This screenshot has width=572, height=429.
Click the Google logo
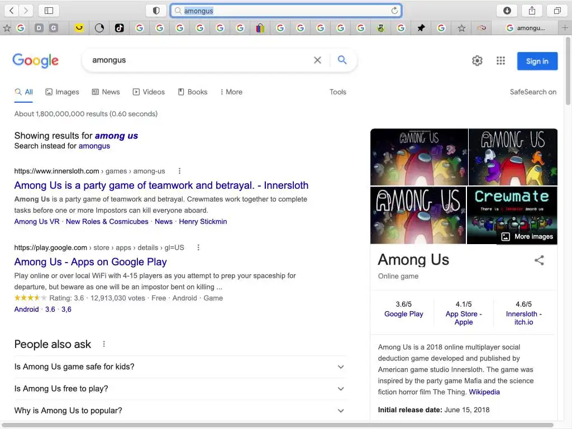click(x=35, y=60)
